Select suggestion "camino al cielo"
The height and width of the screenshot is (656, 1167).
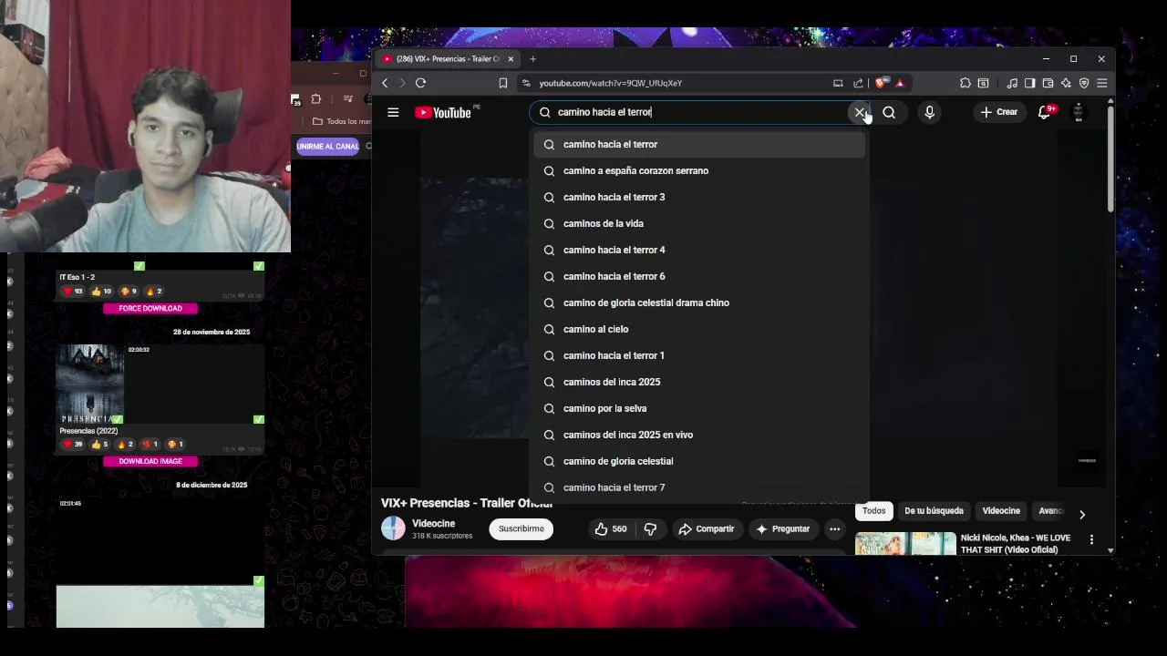(699, 329)
